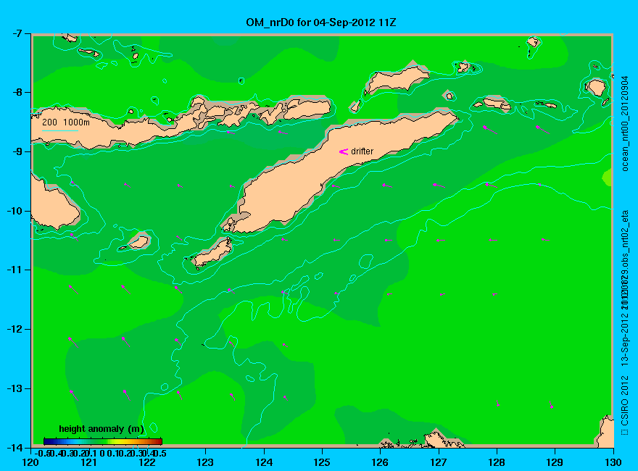Click longitude tick label 120
This screenshot has height=471, width=638.
pyautogui.click(x=31, y=462)
